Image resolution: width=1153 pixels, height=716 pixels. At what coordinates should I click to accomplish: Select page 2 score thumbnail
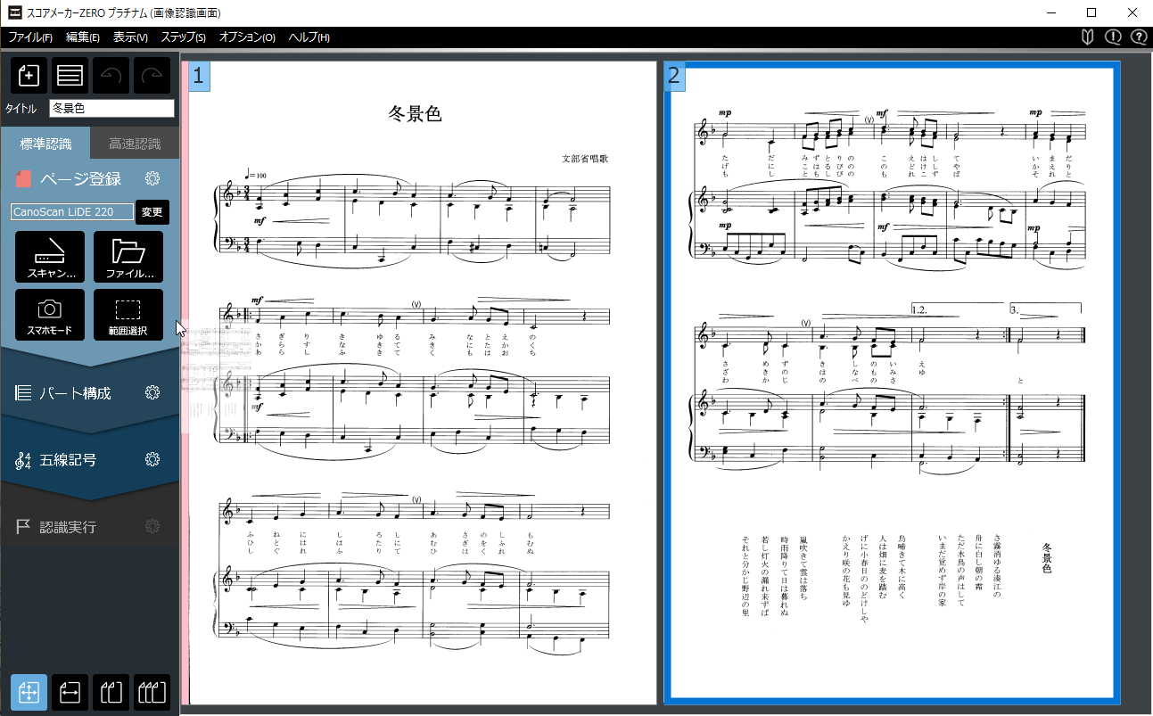(892, 383)
